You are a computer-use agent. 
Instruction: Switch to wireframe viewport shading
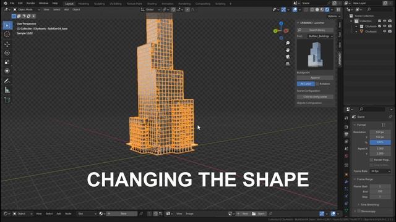pyautogui.click(x=312, y=10)
